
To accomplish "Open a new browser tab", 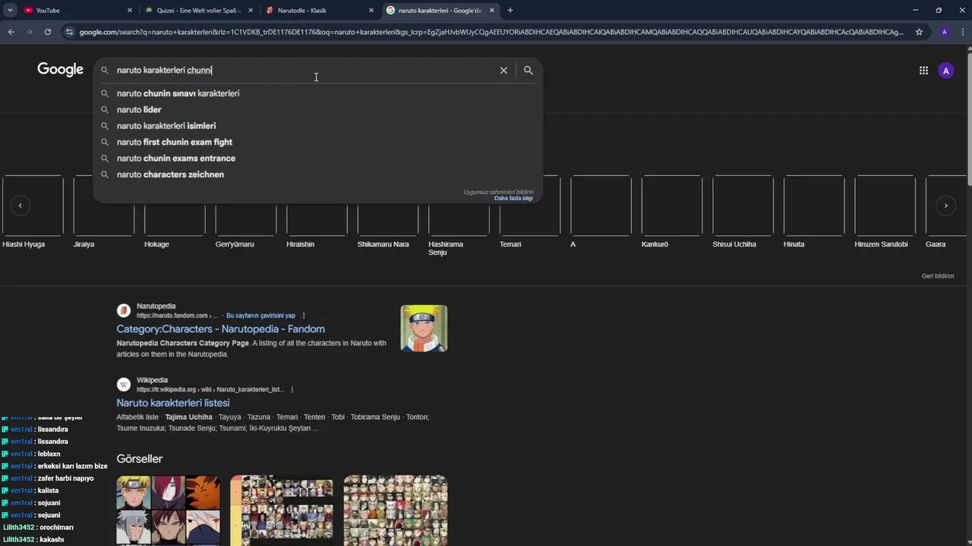I will coord(510,11).
